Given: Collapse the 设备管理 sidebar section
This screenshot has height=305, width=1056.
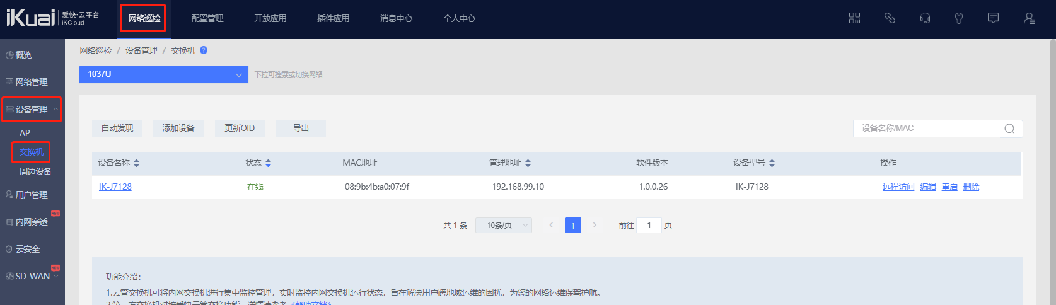Looking at the screenshot, I should click(x=56, y=110).
